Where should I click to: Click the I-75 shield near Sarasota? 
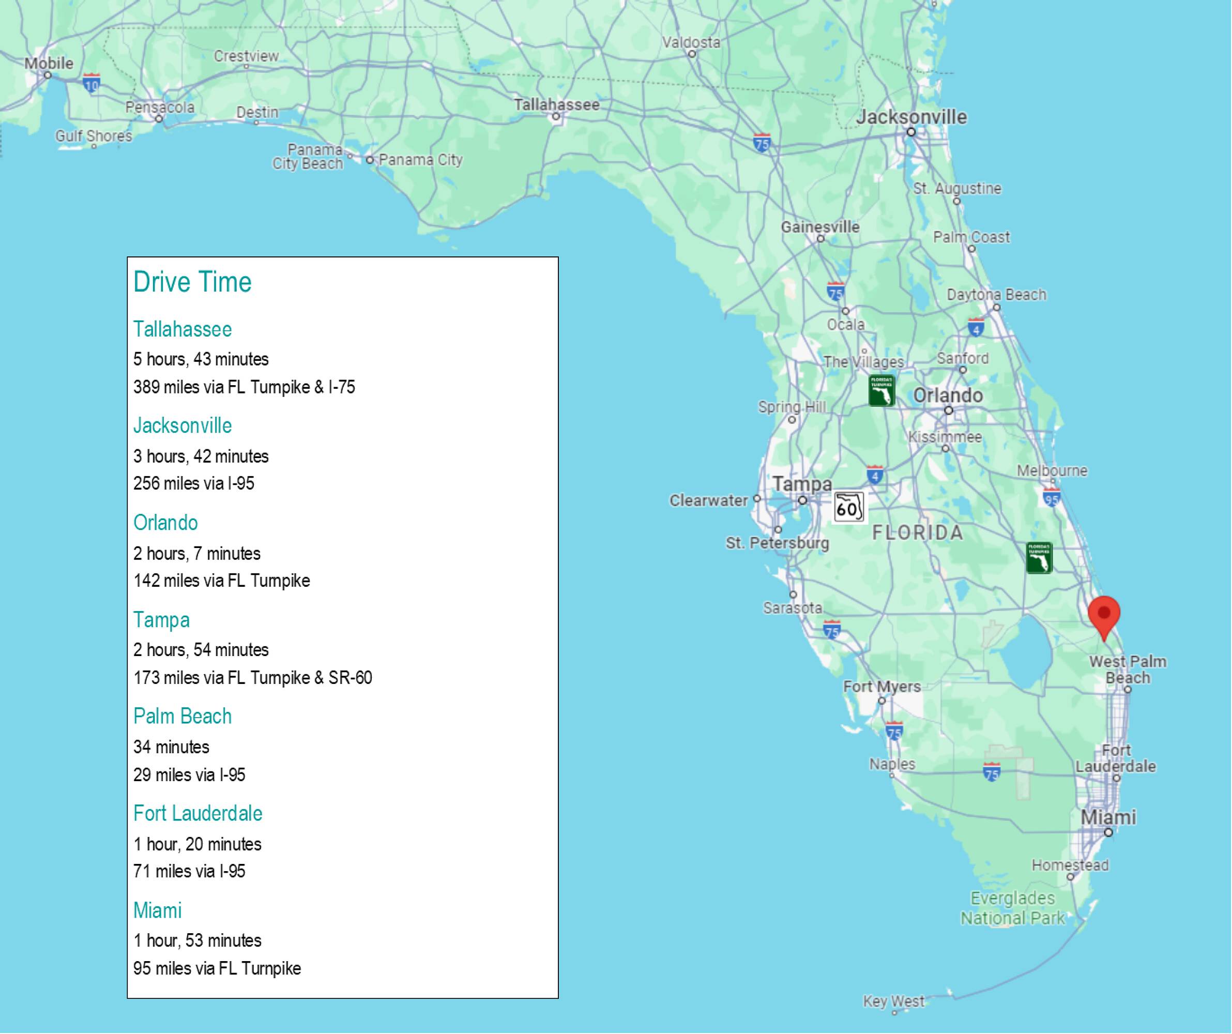click(831, 630)
